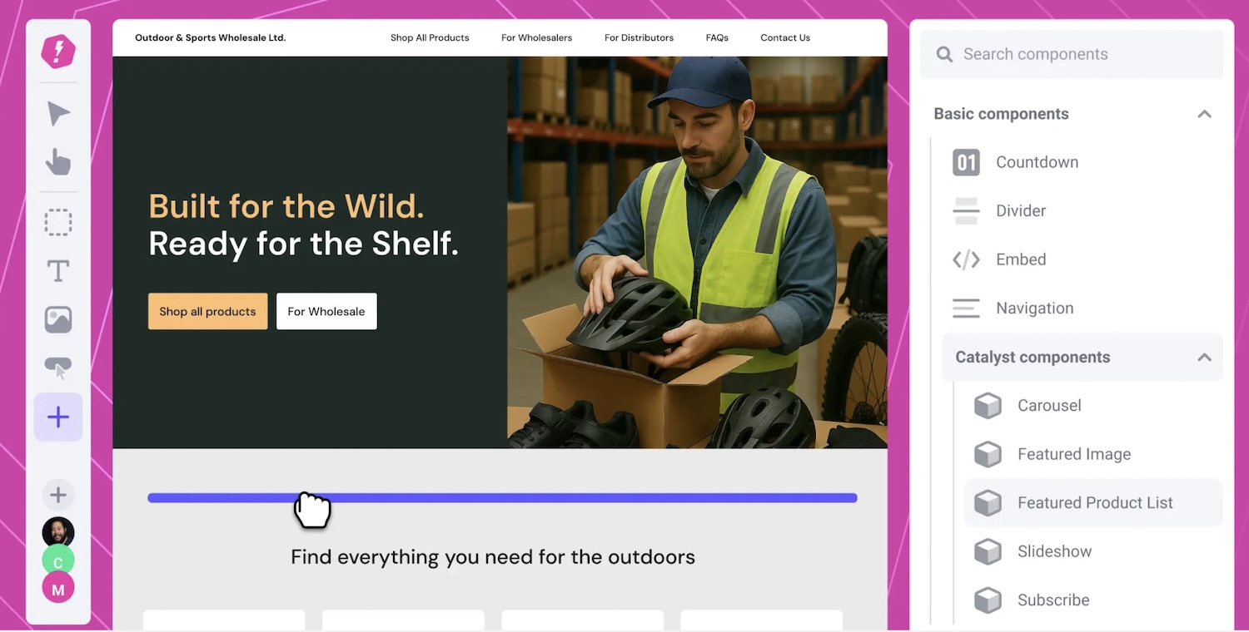Select the Text tool
Screen dimensions: 1249x632
[58, 271]
